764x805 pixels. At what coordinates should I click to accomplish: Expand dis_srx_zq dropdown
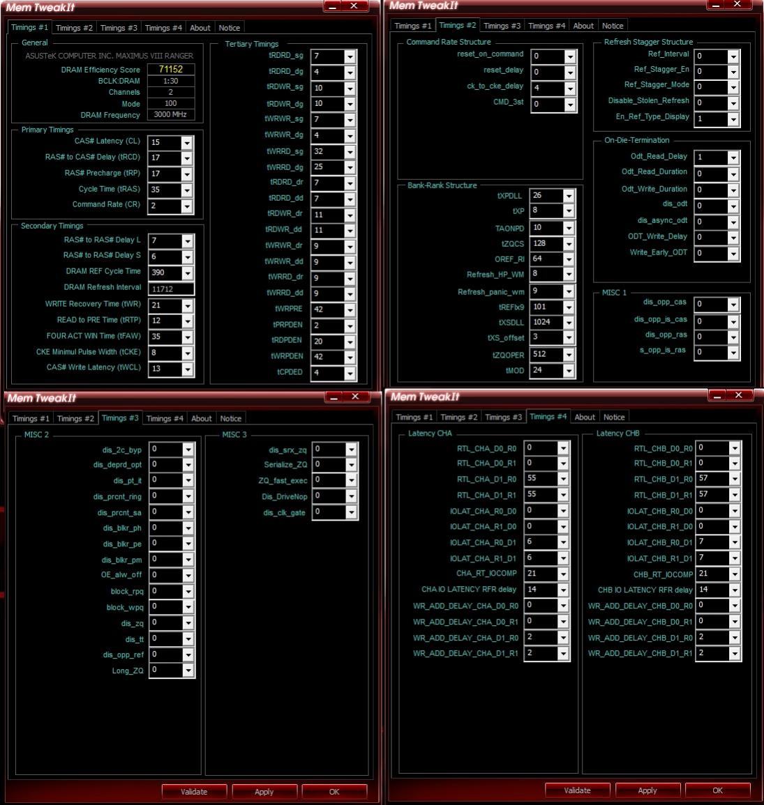351,450
